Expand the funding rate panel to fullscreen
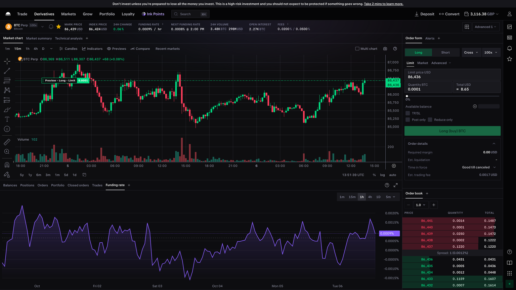Viewport: 516px width, 290px height. [x=396, y=185]
